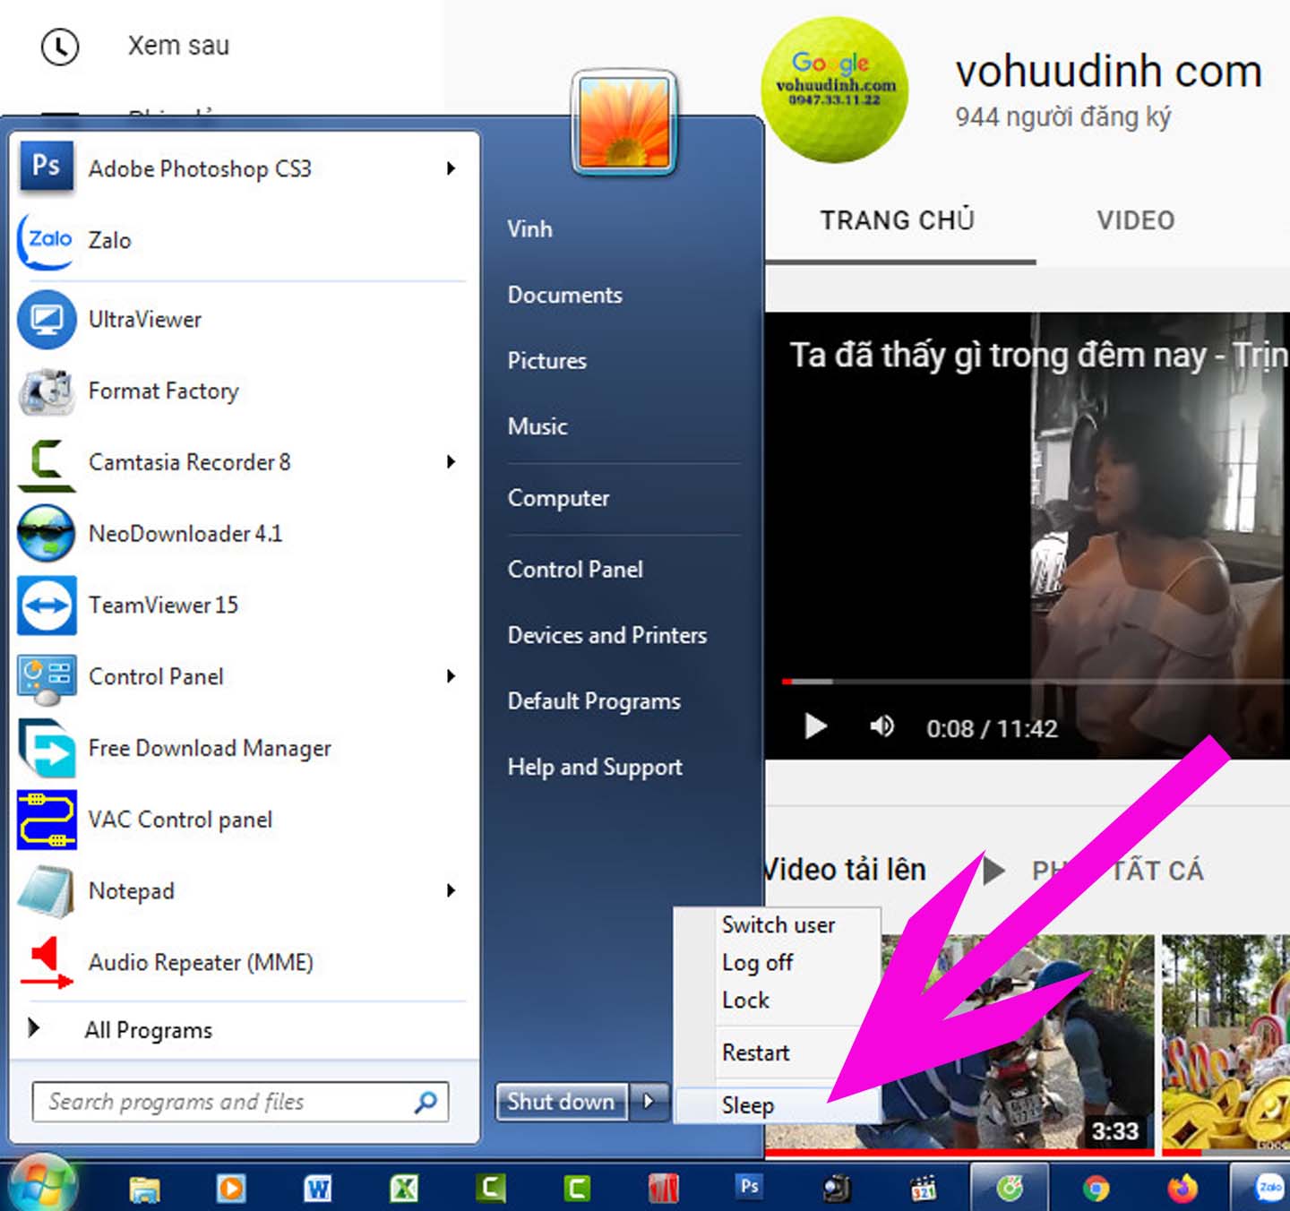The height and width of the screenshot is (1211, 1290).
Task: Choose Log off from power menu
Action: (757, 963)
